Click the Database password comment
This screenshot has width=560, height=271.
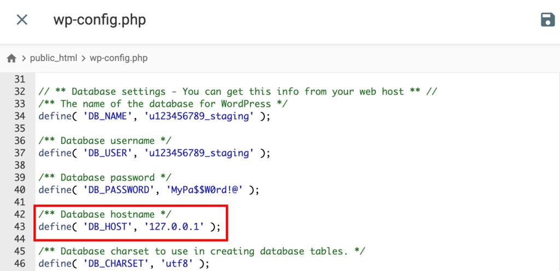click(105, 177)
